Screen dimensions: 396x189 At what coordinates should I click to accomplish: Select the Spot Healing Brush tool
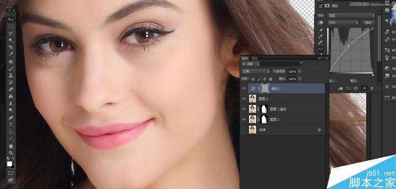click(11, 61)
